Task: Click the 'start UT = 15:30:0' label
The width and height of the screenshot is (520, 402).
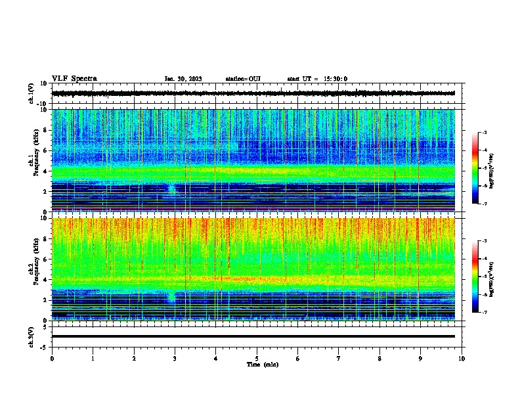Action: pos(317,79)
